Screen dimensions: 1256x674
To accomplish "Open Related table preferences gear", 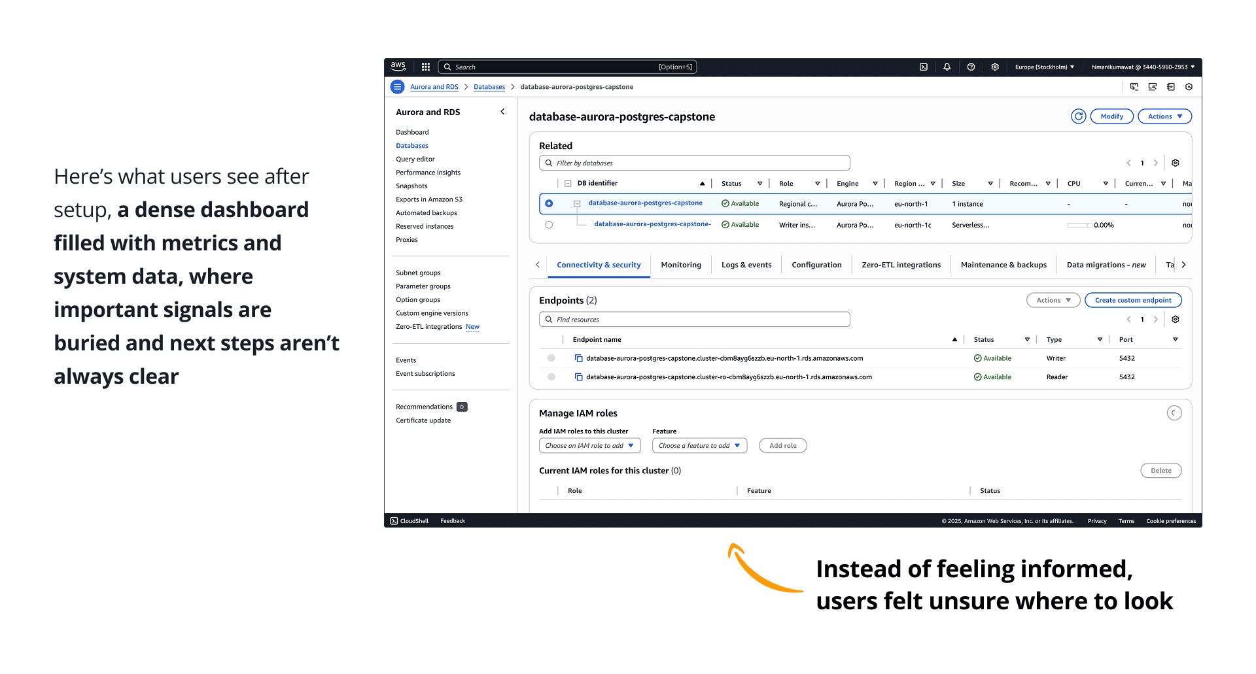I will click(1176, 163).
